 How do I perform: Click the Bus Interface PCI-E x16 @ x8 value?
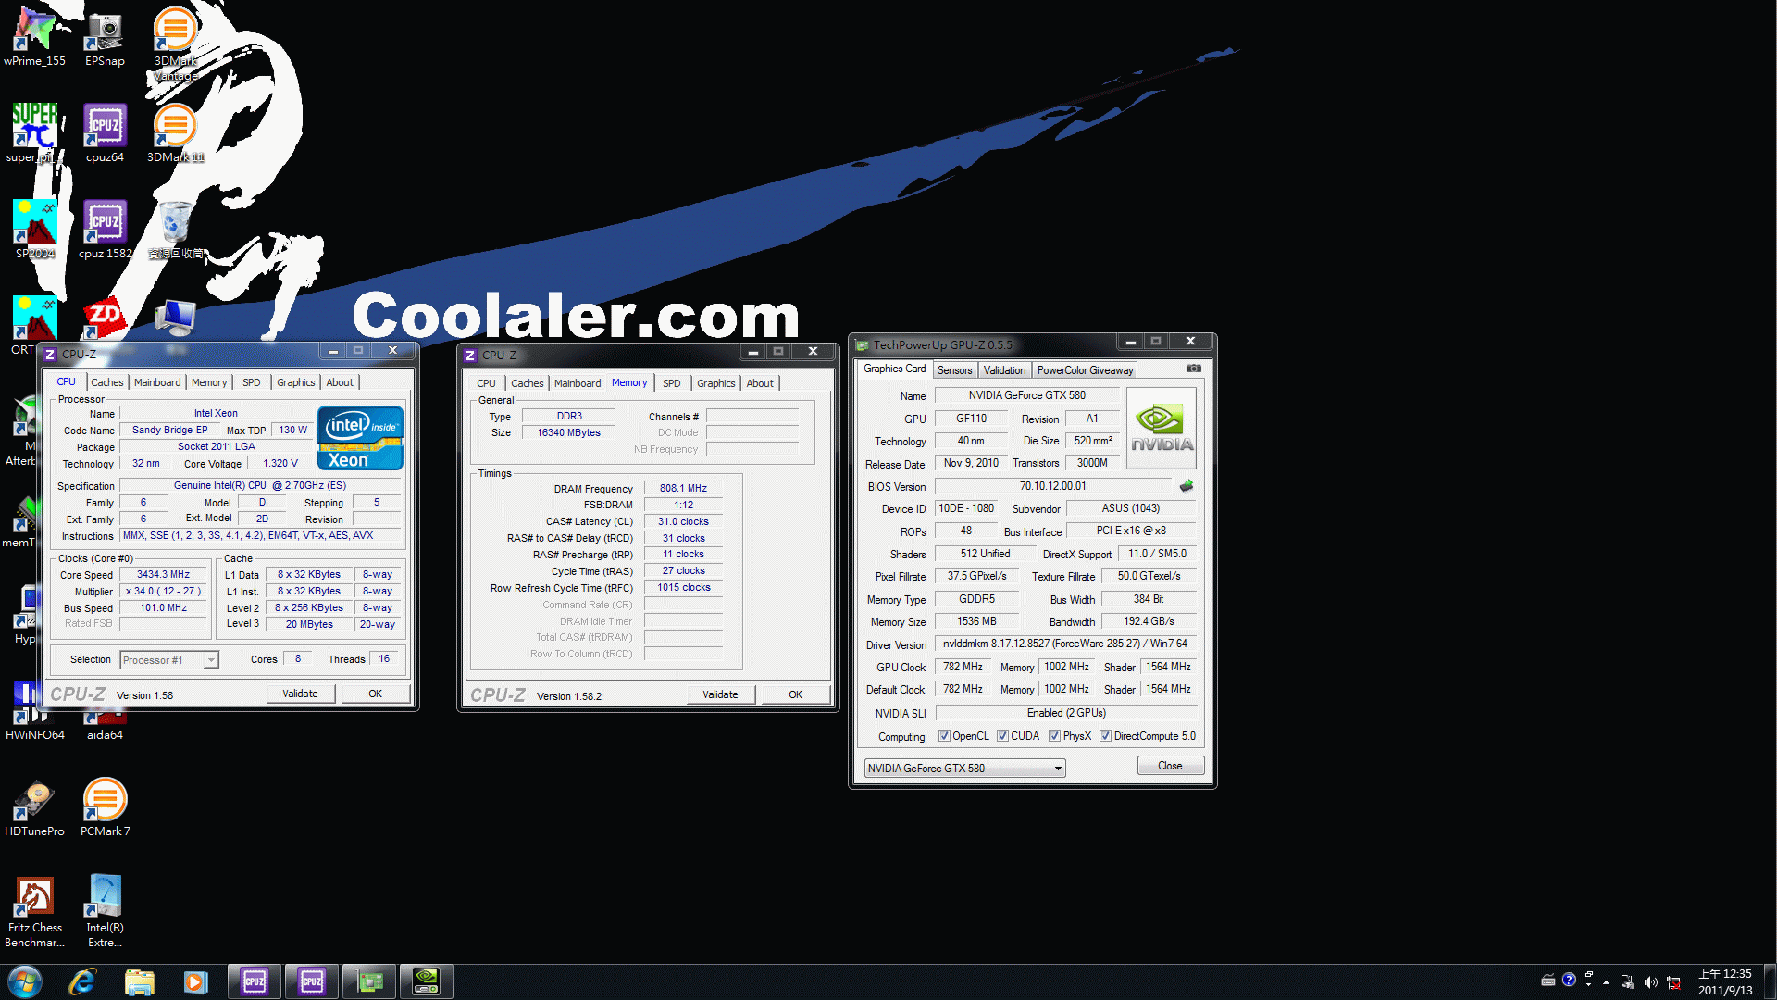(1131, 531)
